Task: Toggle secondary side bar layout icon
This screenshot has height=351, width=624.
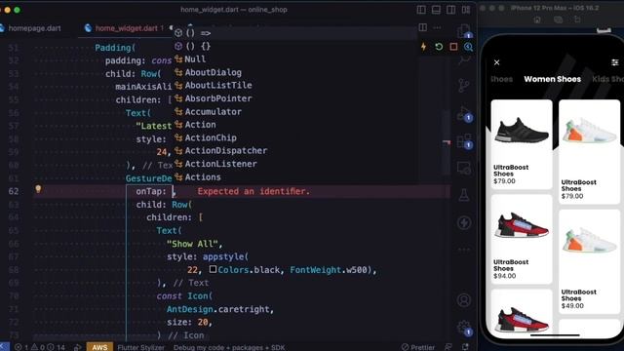Action: (x=450, y=10)
